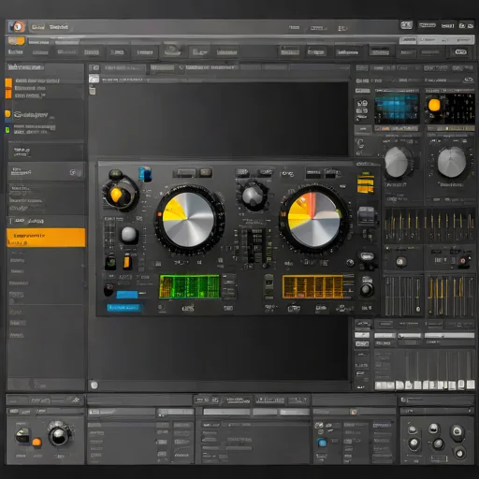Select the orange highlighted row in left sidebar
The height and width of the screenshot is (479, 479).
coord(46,238)
